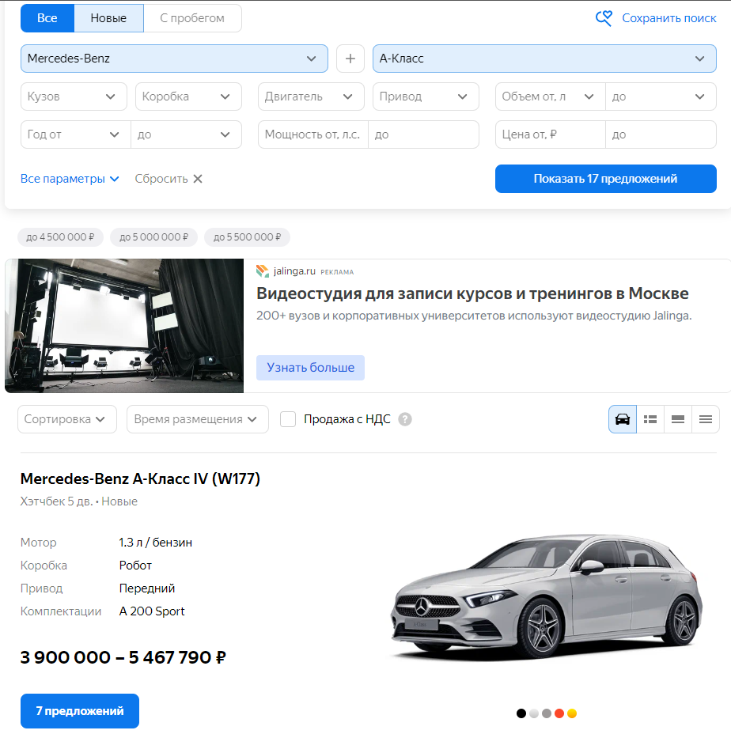Switch to list with thumbnails view icon
Image resolution: width=731 pixels, height=734 pixels.
650,419
